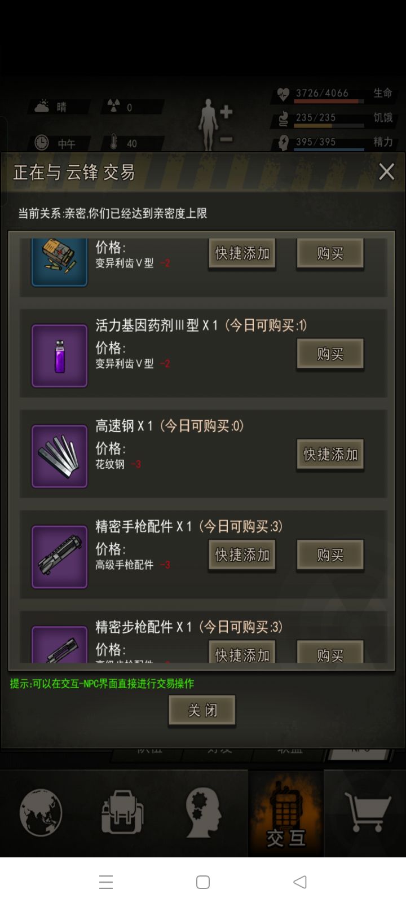This screenshot has height=907, width=406.
Task: Open the world map globe icon
Action: click(41, 813)
